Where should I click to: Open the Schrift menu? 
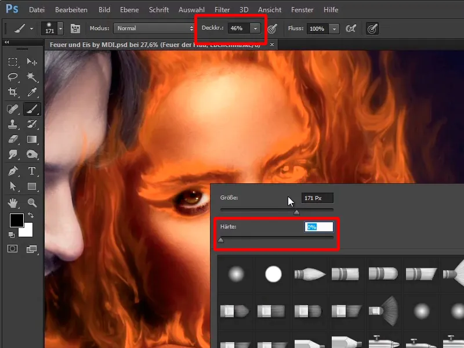click(x=159, y=10)
